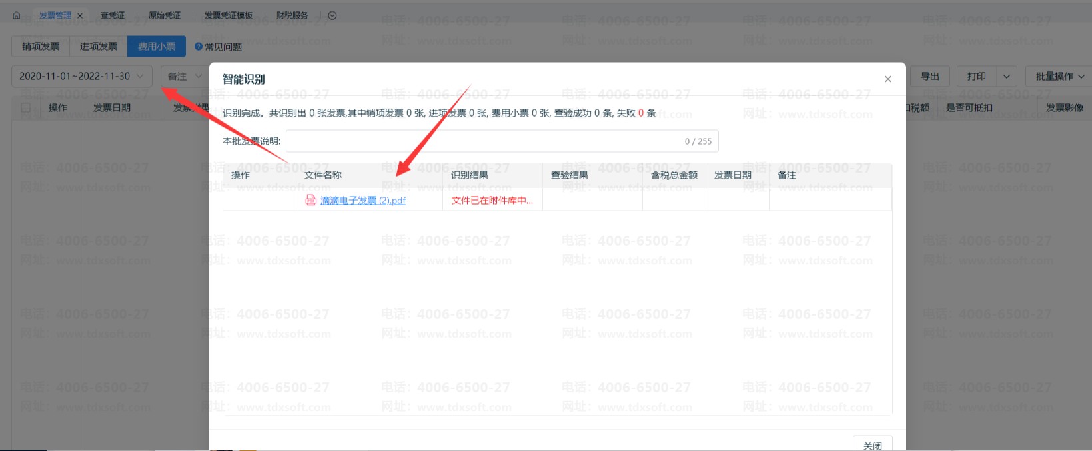Click the PDF file icon in table row
1092x451 pixels.
pos(310,200)
